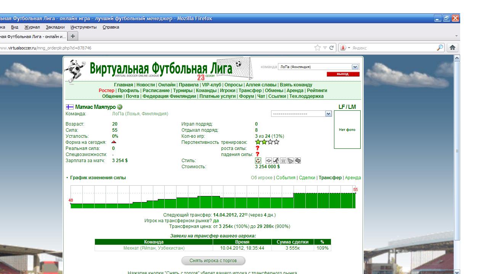Open the tab list dropdown arrow
Image resolution: width=488 pixels, height=274 pixels.
point(456,36)
